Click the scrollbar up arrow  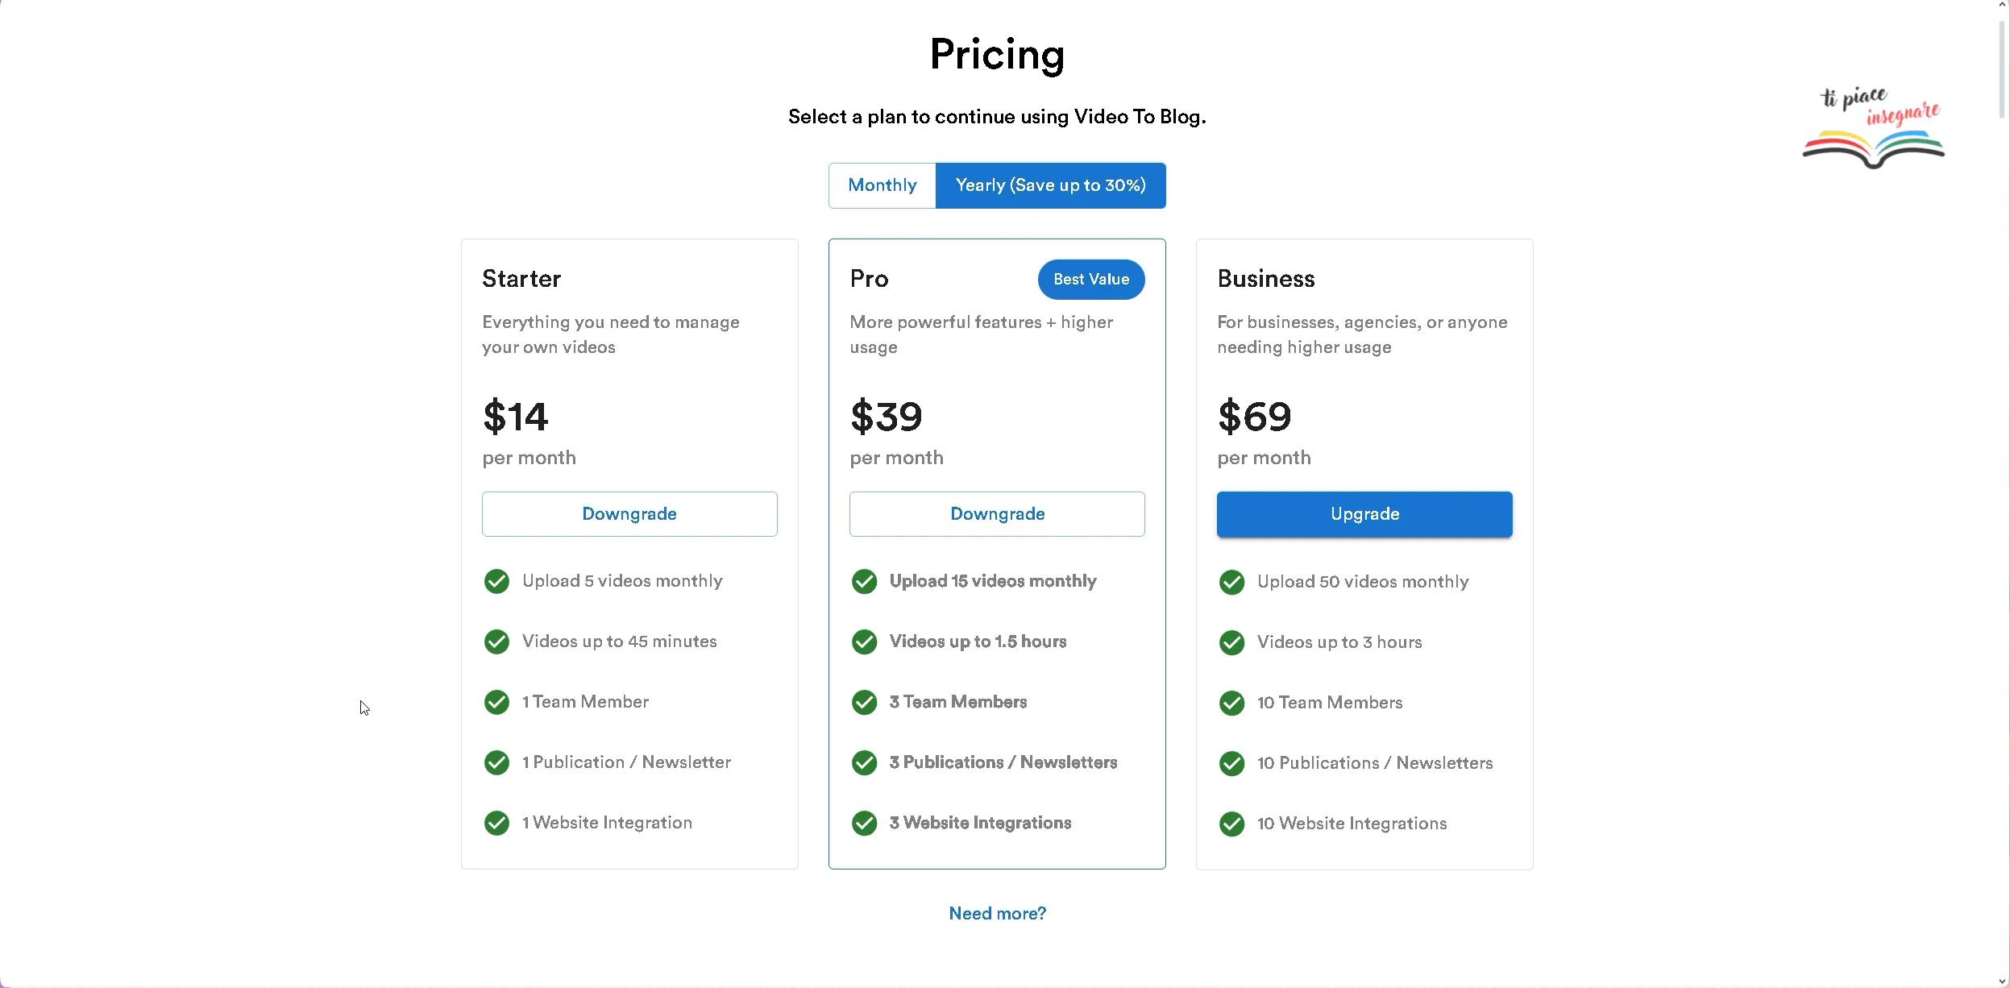click(x=2003, y=5)
